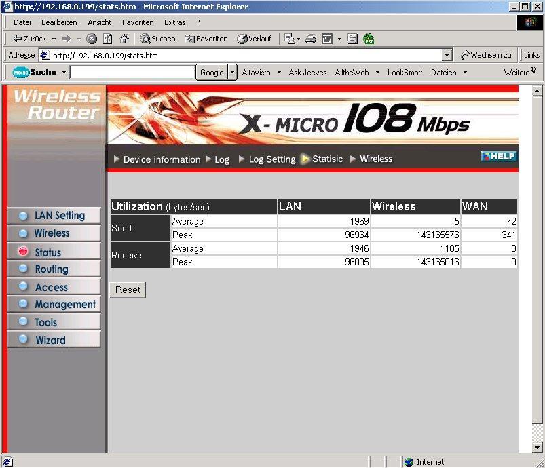Viewport: 545px width, 468px height.
Task: Go to the Home page icon
Action: coord(124,39)
